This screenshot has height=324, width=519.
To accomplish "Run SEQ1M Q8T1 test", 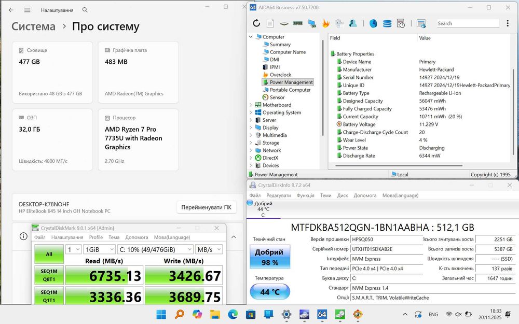I will [49, 275].
